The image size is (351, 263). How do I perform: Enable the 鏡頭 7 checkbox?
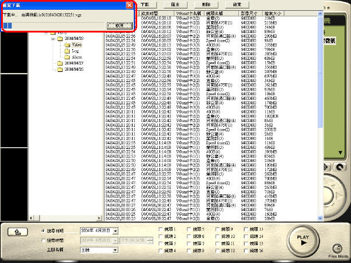189,244
